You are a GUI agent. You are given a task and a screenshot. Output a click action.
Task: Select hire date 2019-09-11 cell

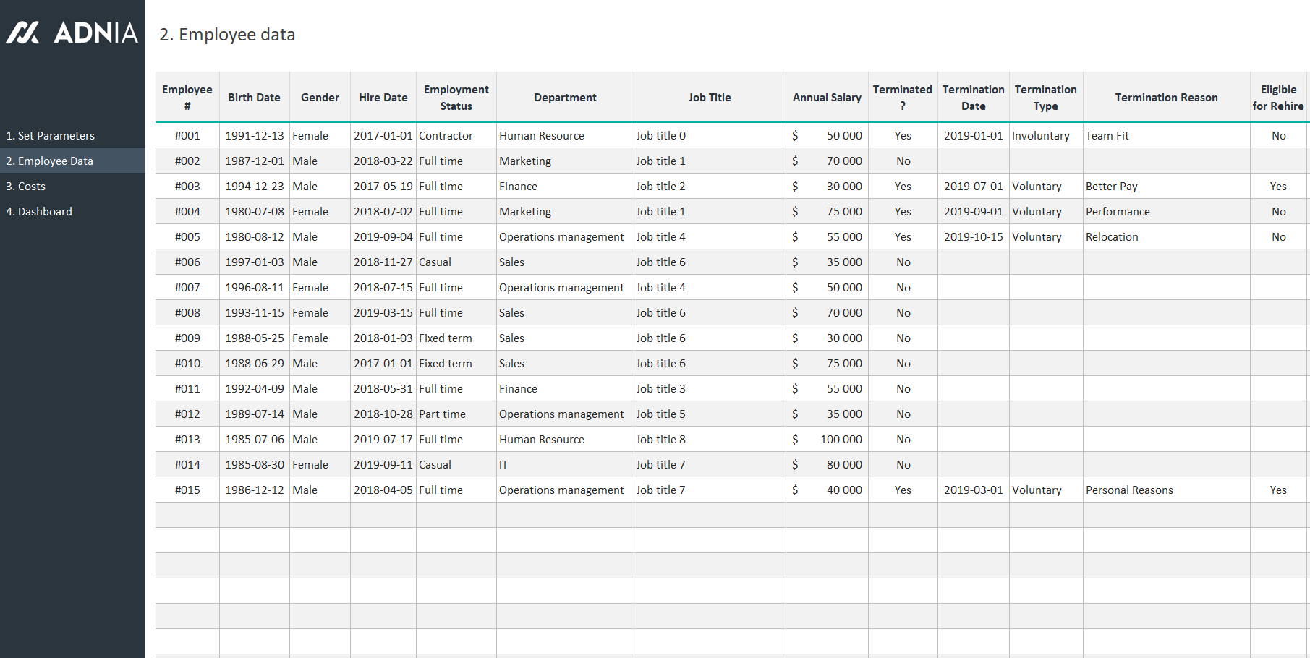[383, 465]
